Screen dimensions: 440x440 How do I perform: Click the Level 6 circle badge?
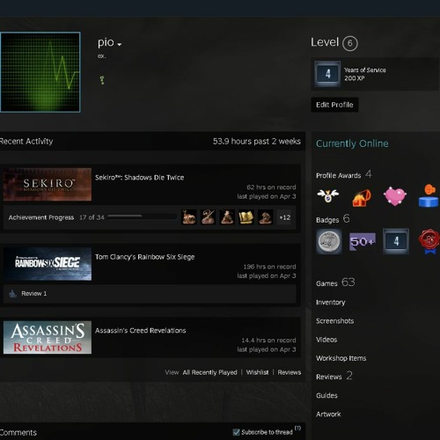click(350, 43)
